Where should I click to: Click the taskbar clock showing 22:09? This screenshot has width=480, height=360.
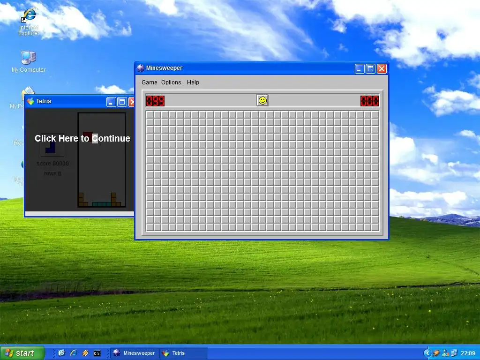point(468,353)
